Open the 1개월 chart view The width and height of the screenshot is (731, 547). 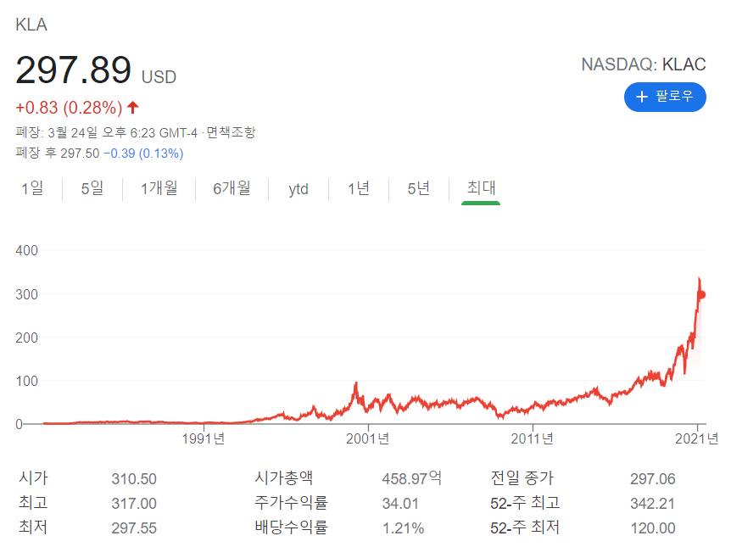click(159, 189)
